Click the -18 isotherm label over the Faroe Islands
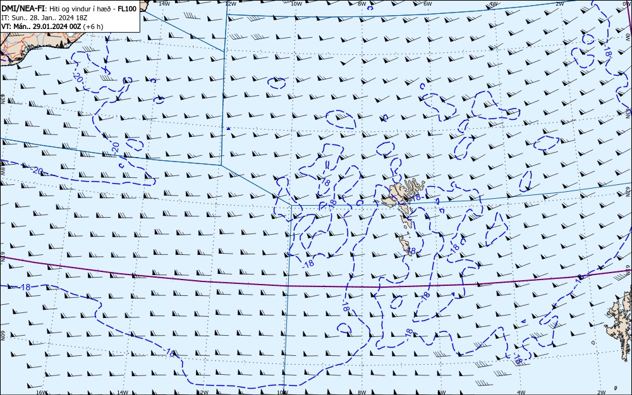Screen dimensions: 632x395 (x=416, y=197)
